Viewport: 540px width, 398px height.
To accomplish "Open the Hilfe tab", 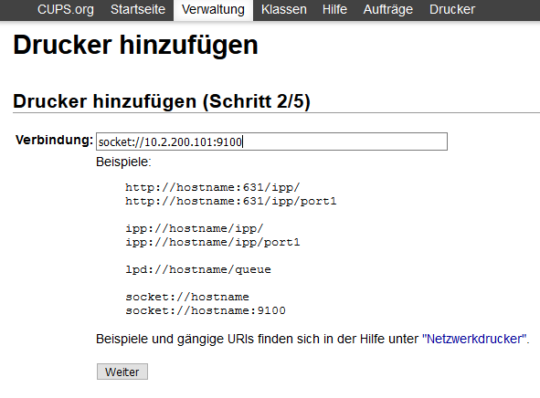I will pos(334,10).
